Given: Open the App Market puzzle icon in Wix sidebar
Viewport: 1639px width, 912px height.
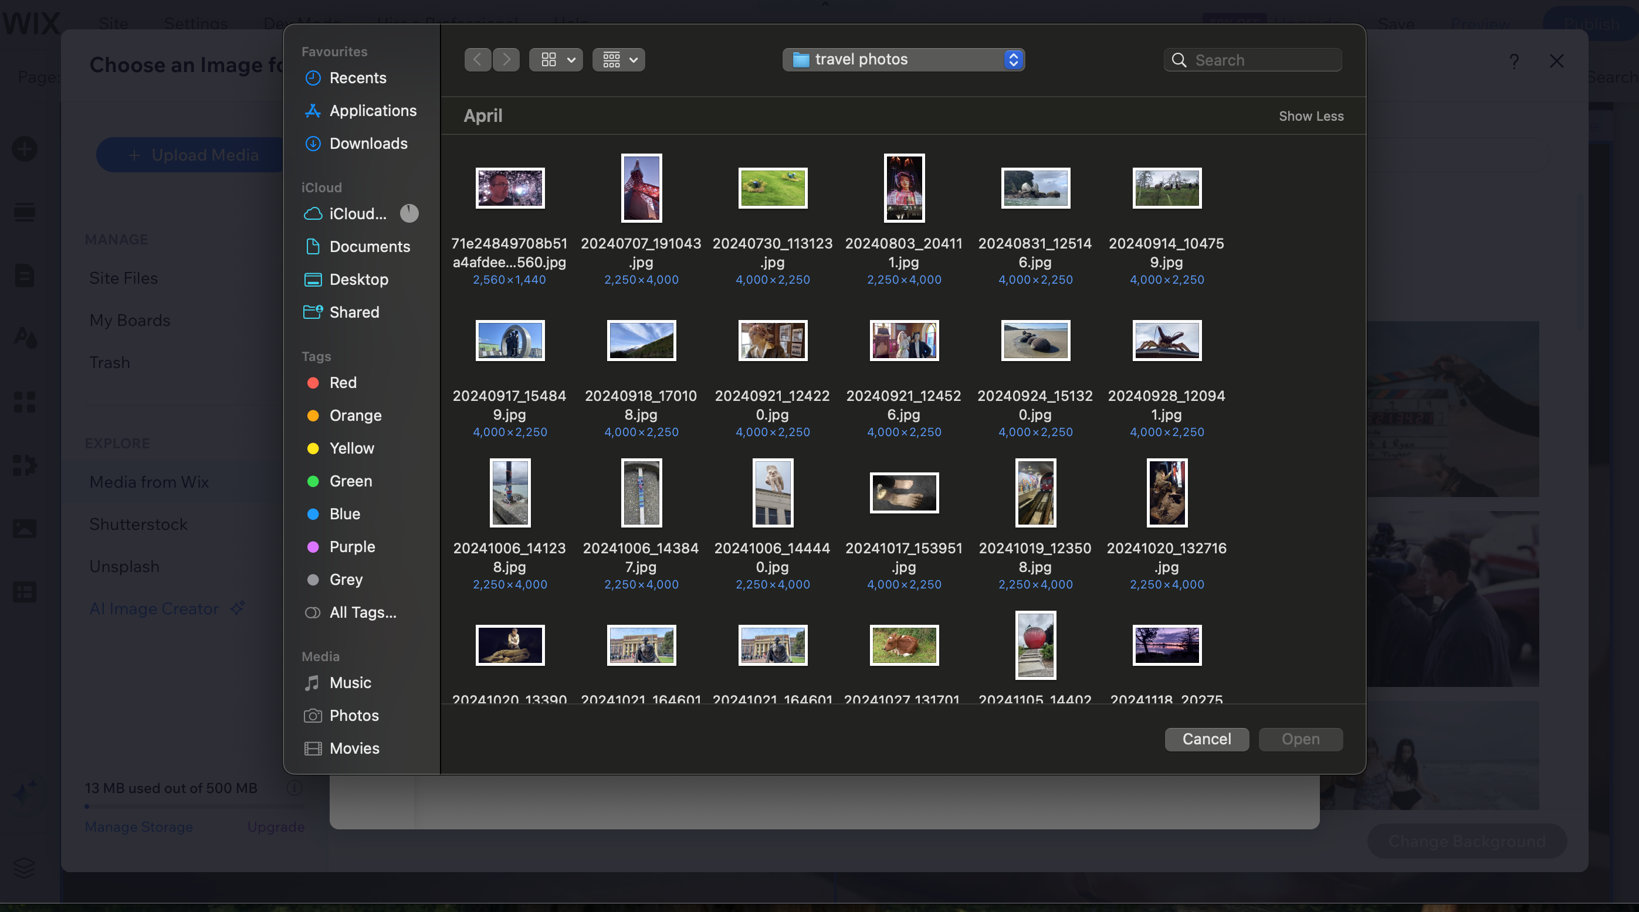Looking at the screenshot, I should tap(24, 465).
